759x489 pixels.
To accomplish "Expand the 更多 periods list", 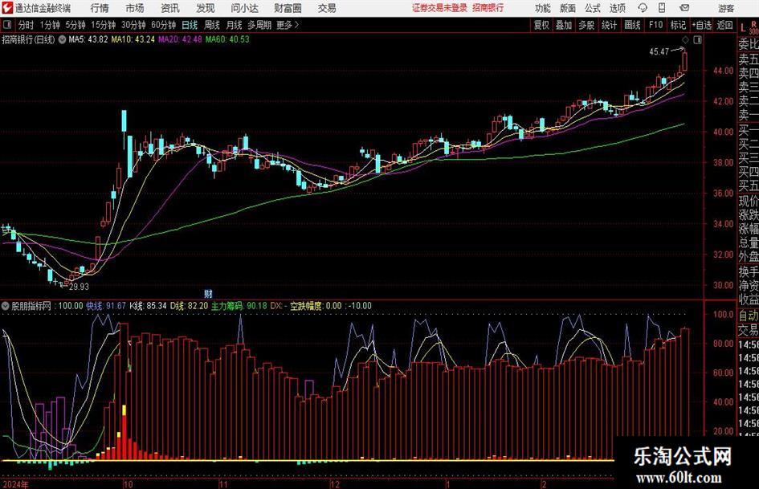I will 288,25.
